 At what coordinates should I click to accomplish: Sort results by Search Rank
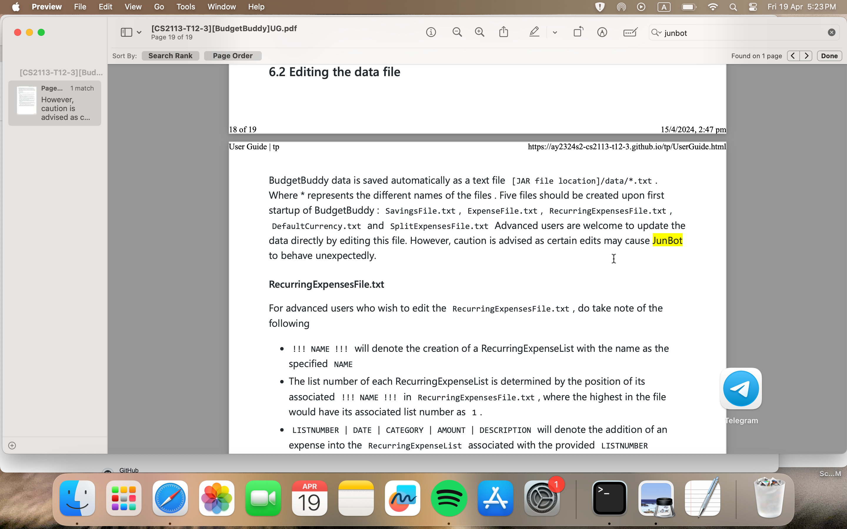tap(170, 56)
